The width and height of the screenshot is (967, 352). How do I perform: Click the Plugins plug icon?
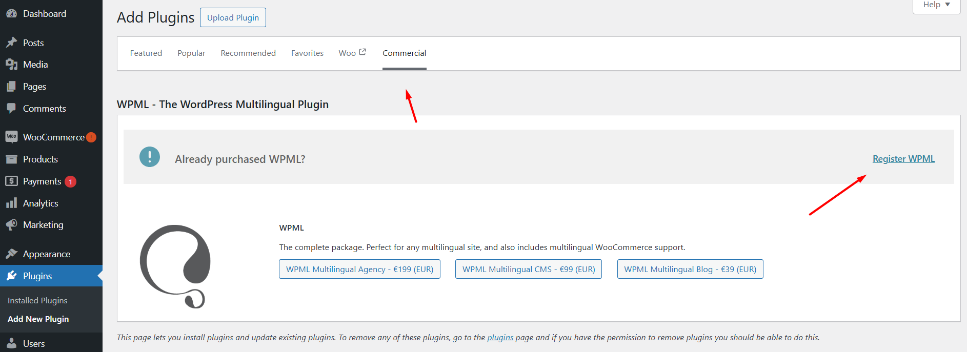(11, 276)
